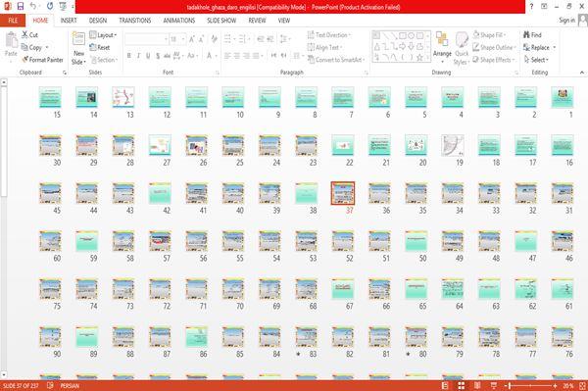Click the zoom slider handle

pyautogui.click(x=510, y=386)
